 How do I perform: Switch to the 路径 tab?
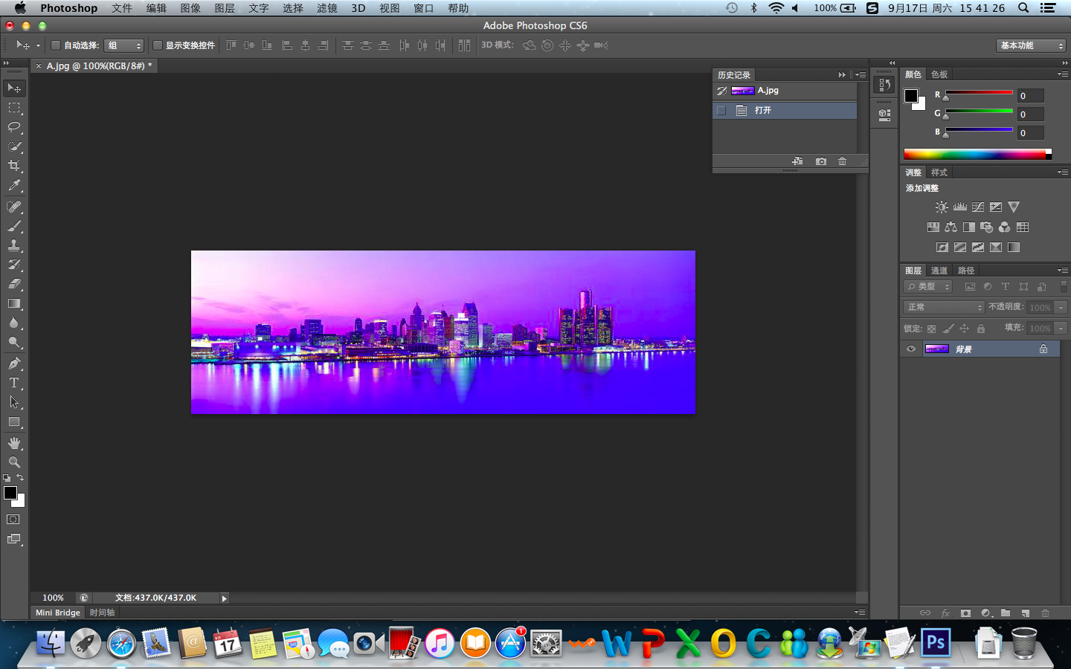pyautogui.click(x=966, y=271)
